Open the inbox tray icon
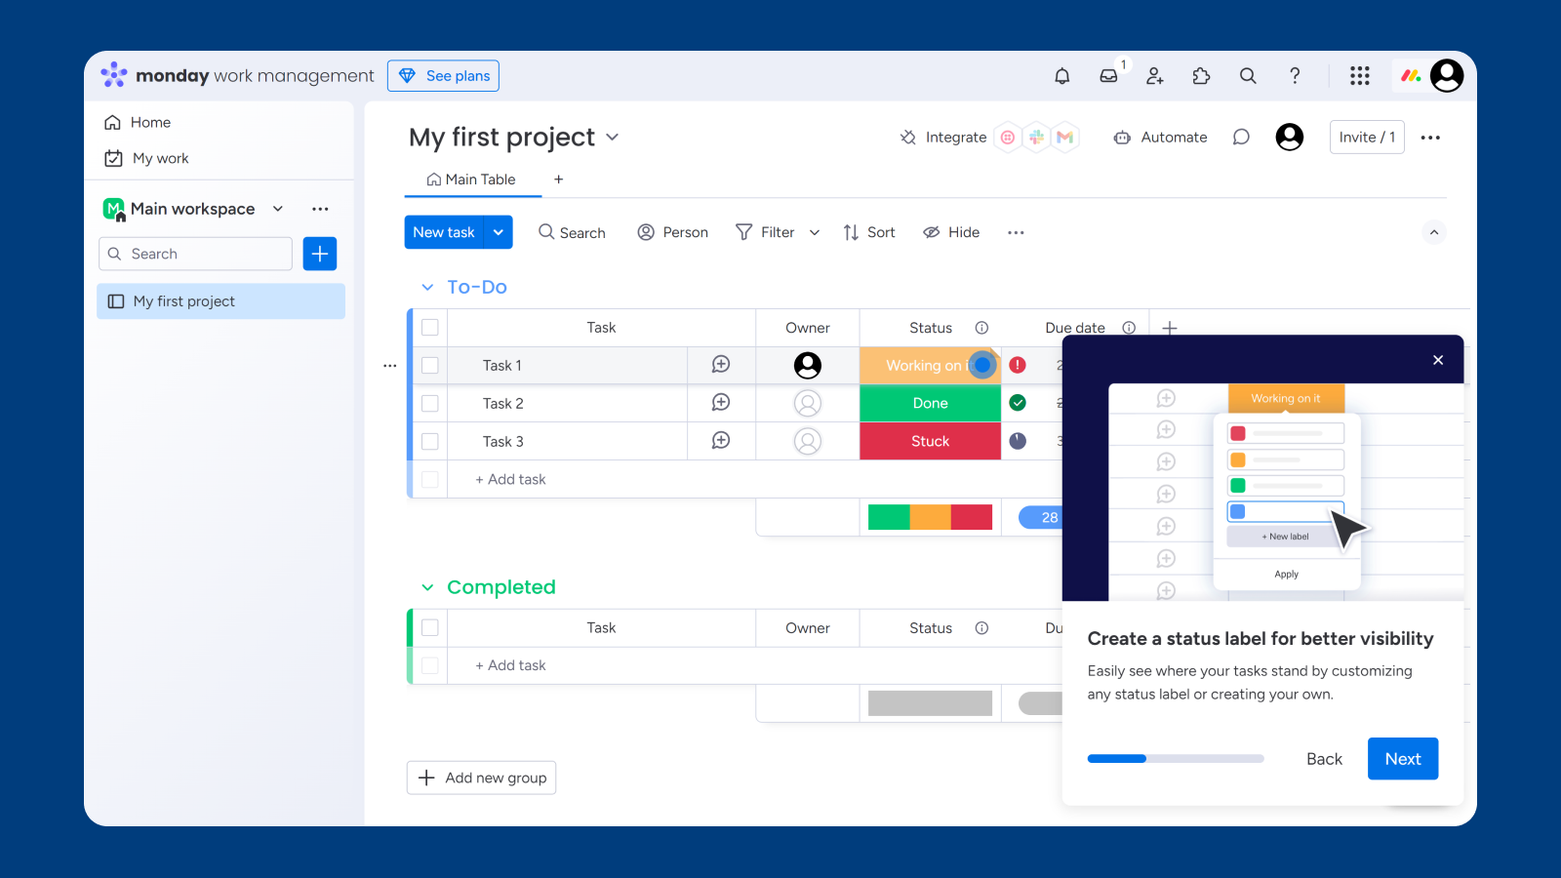 (1108, 76)
